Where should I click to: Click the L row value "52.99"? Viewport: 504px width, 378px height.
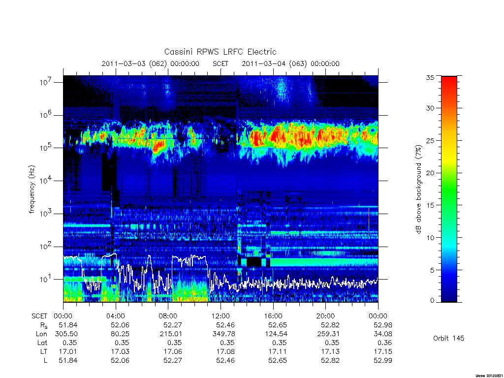(x=383, y=361)
